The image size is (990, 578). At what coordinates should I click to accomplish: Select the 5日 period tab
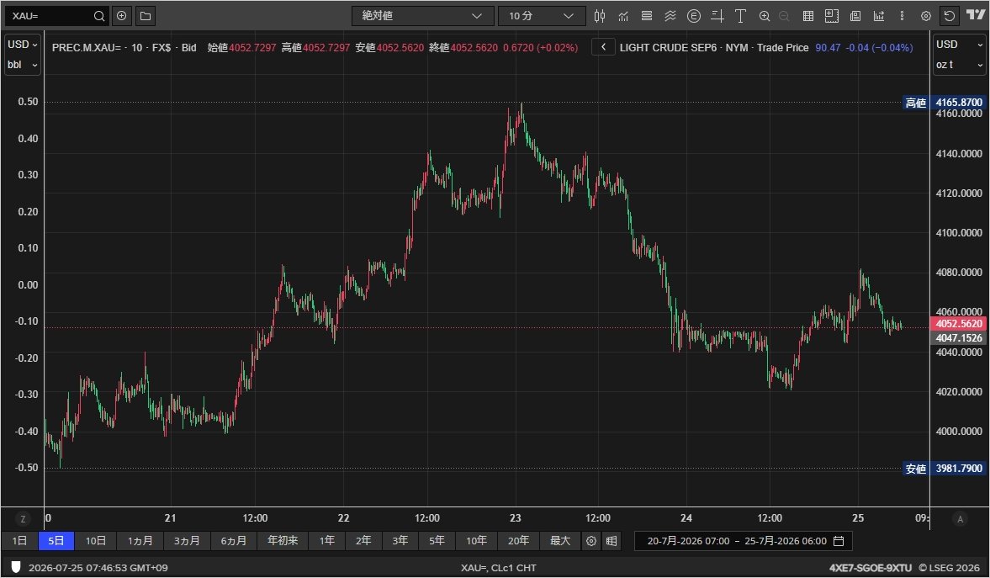56,541
